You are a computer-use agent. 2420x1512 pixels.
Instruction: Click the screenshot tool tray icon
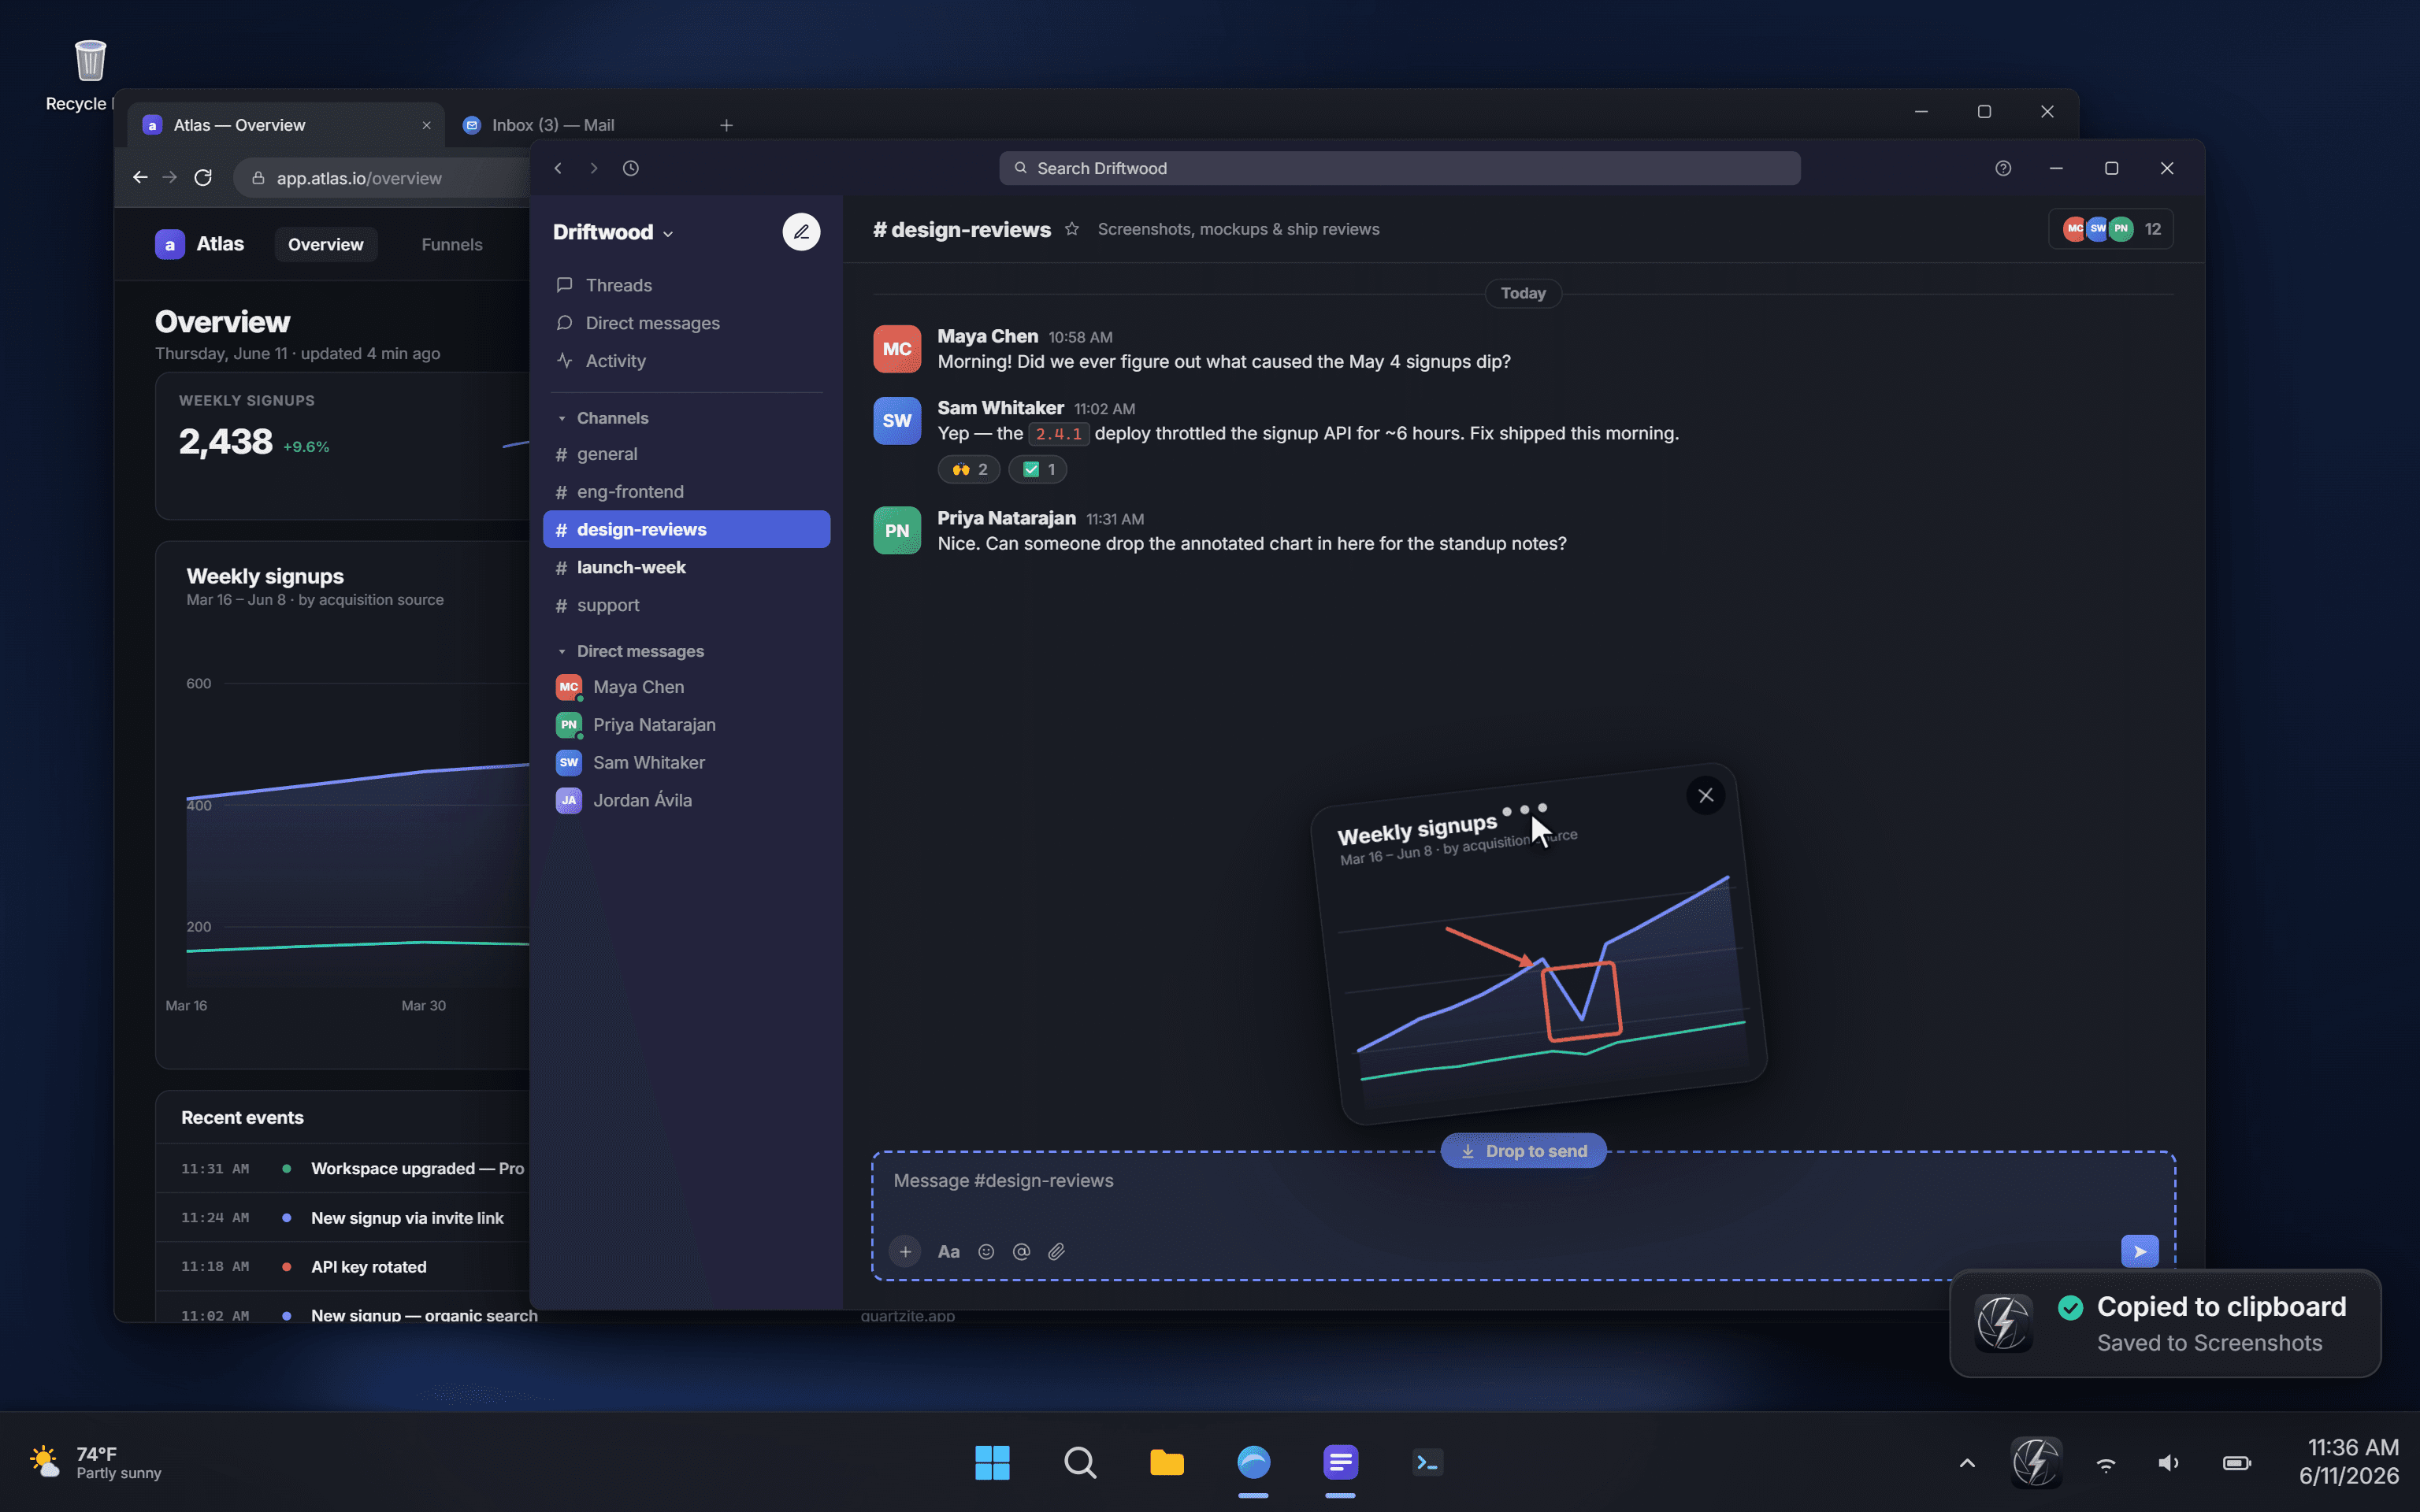pos(2036,1463)
